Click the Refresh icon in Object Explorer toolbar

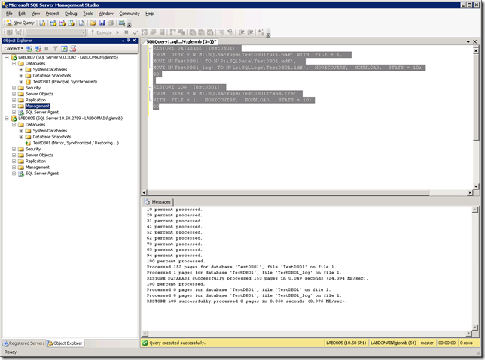(63, 48)
